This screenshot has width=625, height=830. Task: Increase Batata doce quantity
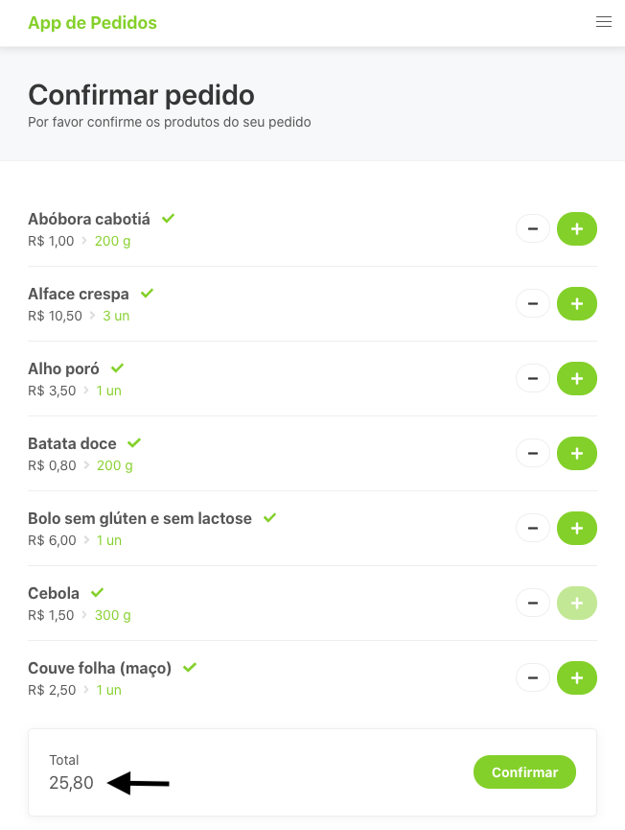click(577, 453)
